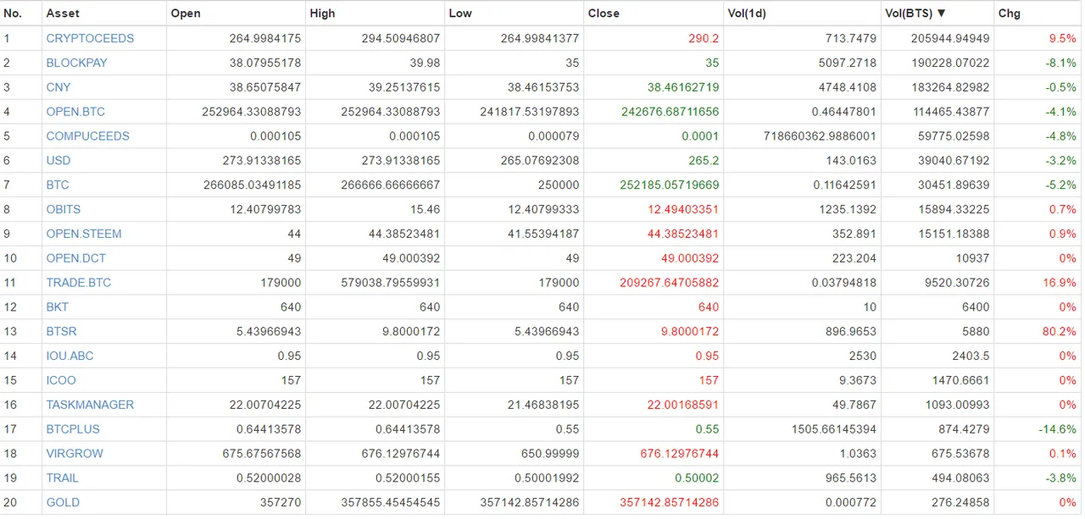Select the close value 290.2
This screenshot has height=519, width=1085.
pos(704,38)
